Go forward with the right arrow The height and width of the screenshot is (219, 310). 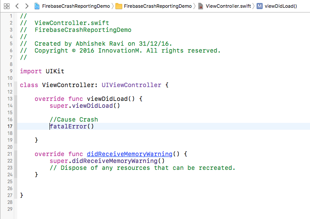[x=27, y=6]
